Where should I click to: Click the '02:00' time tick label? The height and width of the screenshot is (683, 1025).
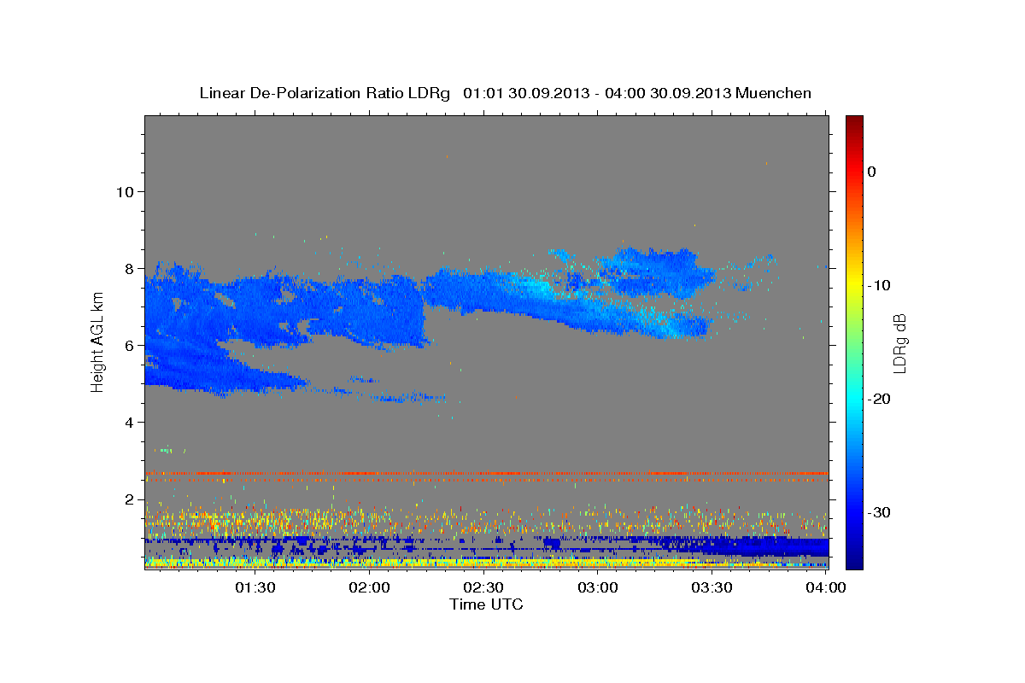point(370,587)
